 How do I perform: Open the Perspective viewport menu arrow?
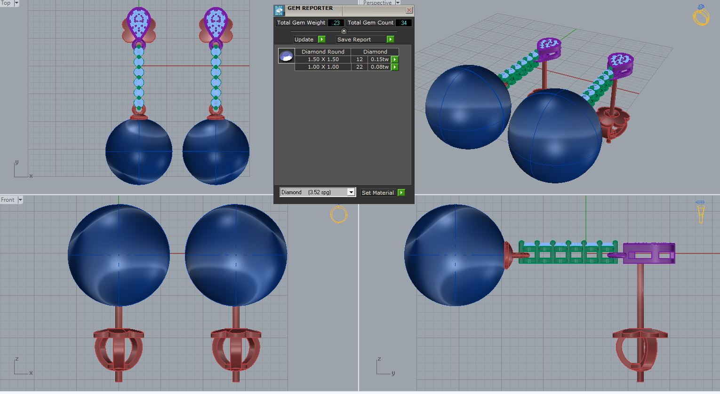[x=398, y=3]
